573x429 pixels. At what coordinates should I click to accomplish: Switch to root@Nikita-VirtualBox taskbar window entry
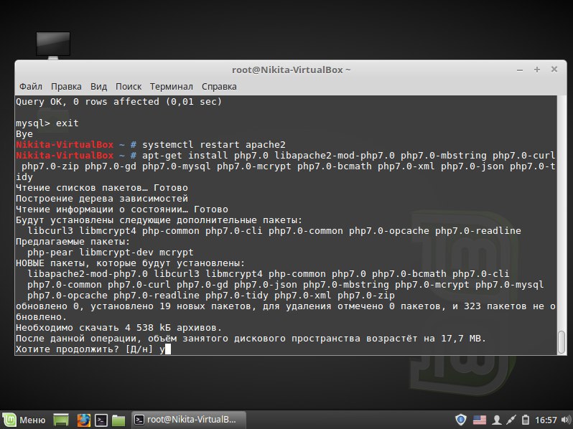point(188,420)
